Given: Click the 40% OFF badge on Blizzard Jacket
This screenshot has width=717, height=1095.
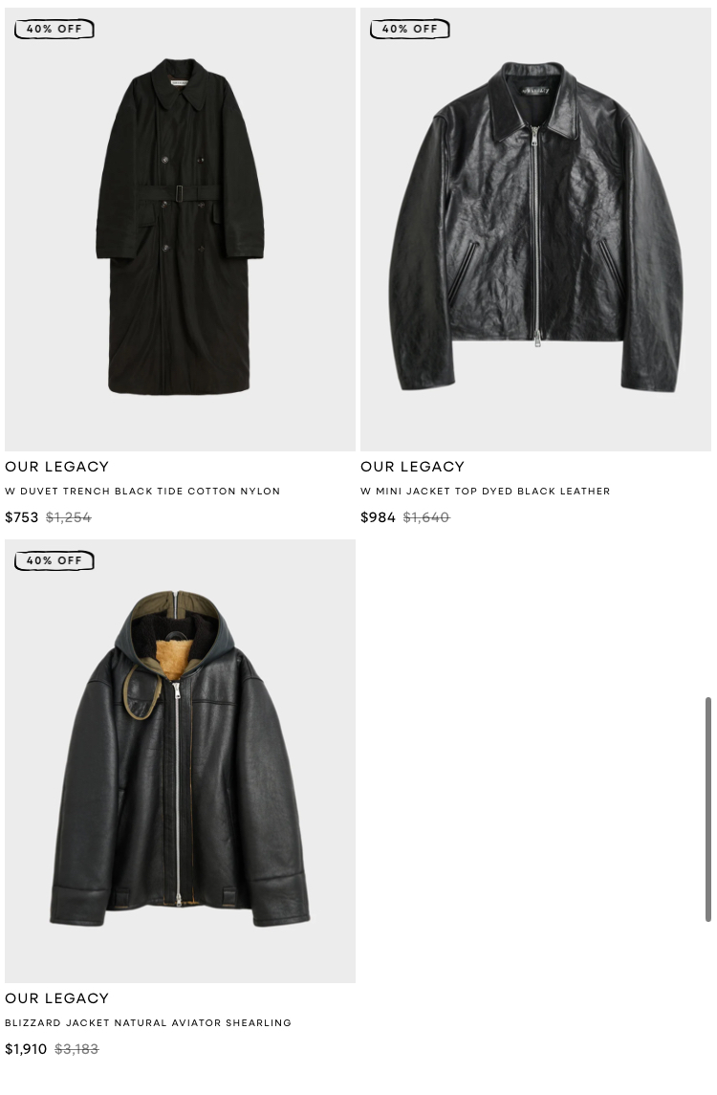Looking at the screenshot, I should (54, 560).
